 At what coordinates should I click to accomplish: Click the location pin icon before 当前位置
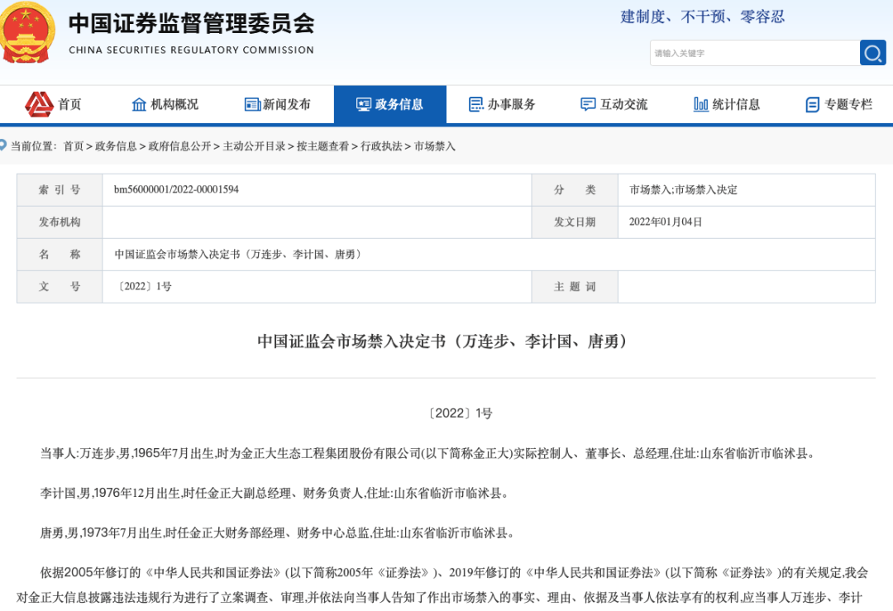point(2,146)
